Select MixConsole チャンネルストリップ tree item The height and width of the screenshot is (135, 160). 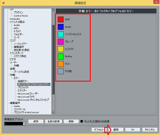(x=33, y=100)
